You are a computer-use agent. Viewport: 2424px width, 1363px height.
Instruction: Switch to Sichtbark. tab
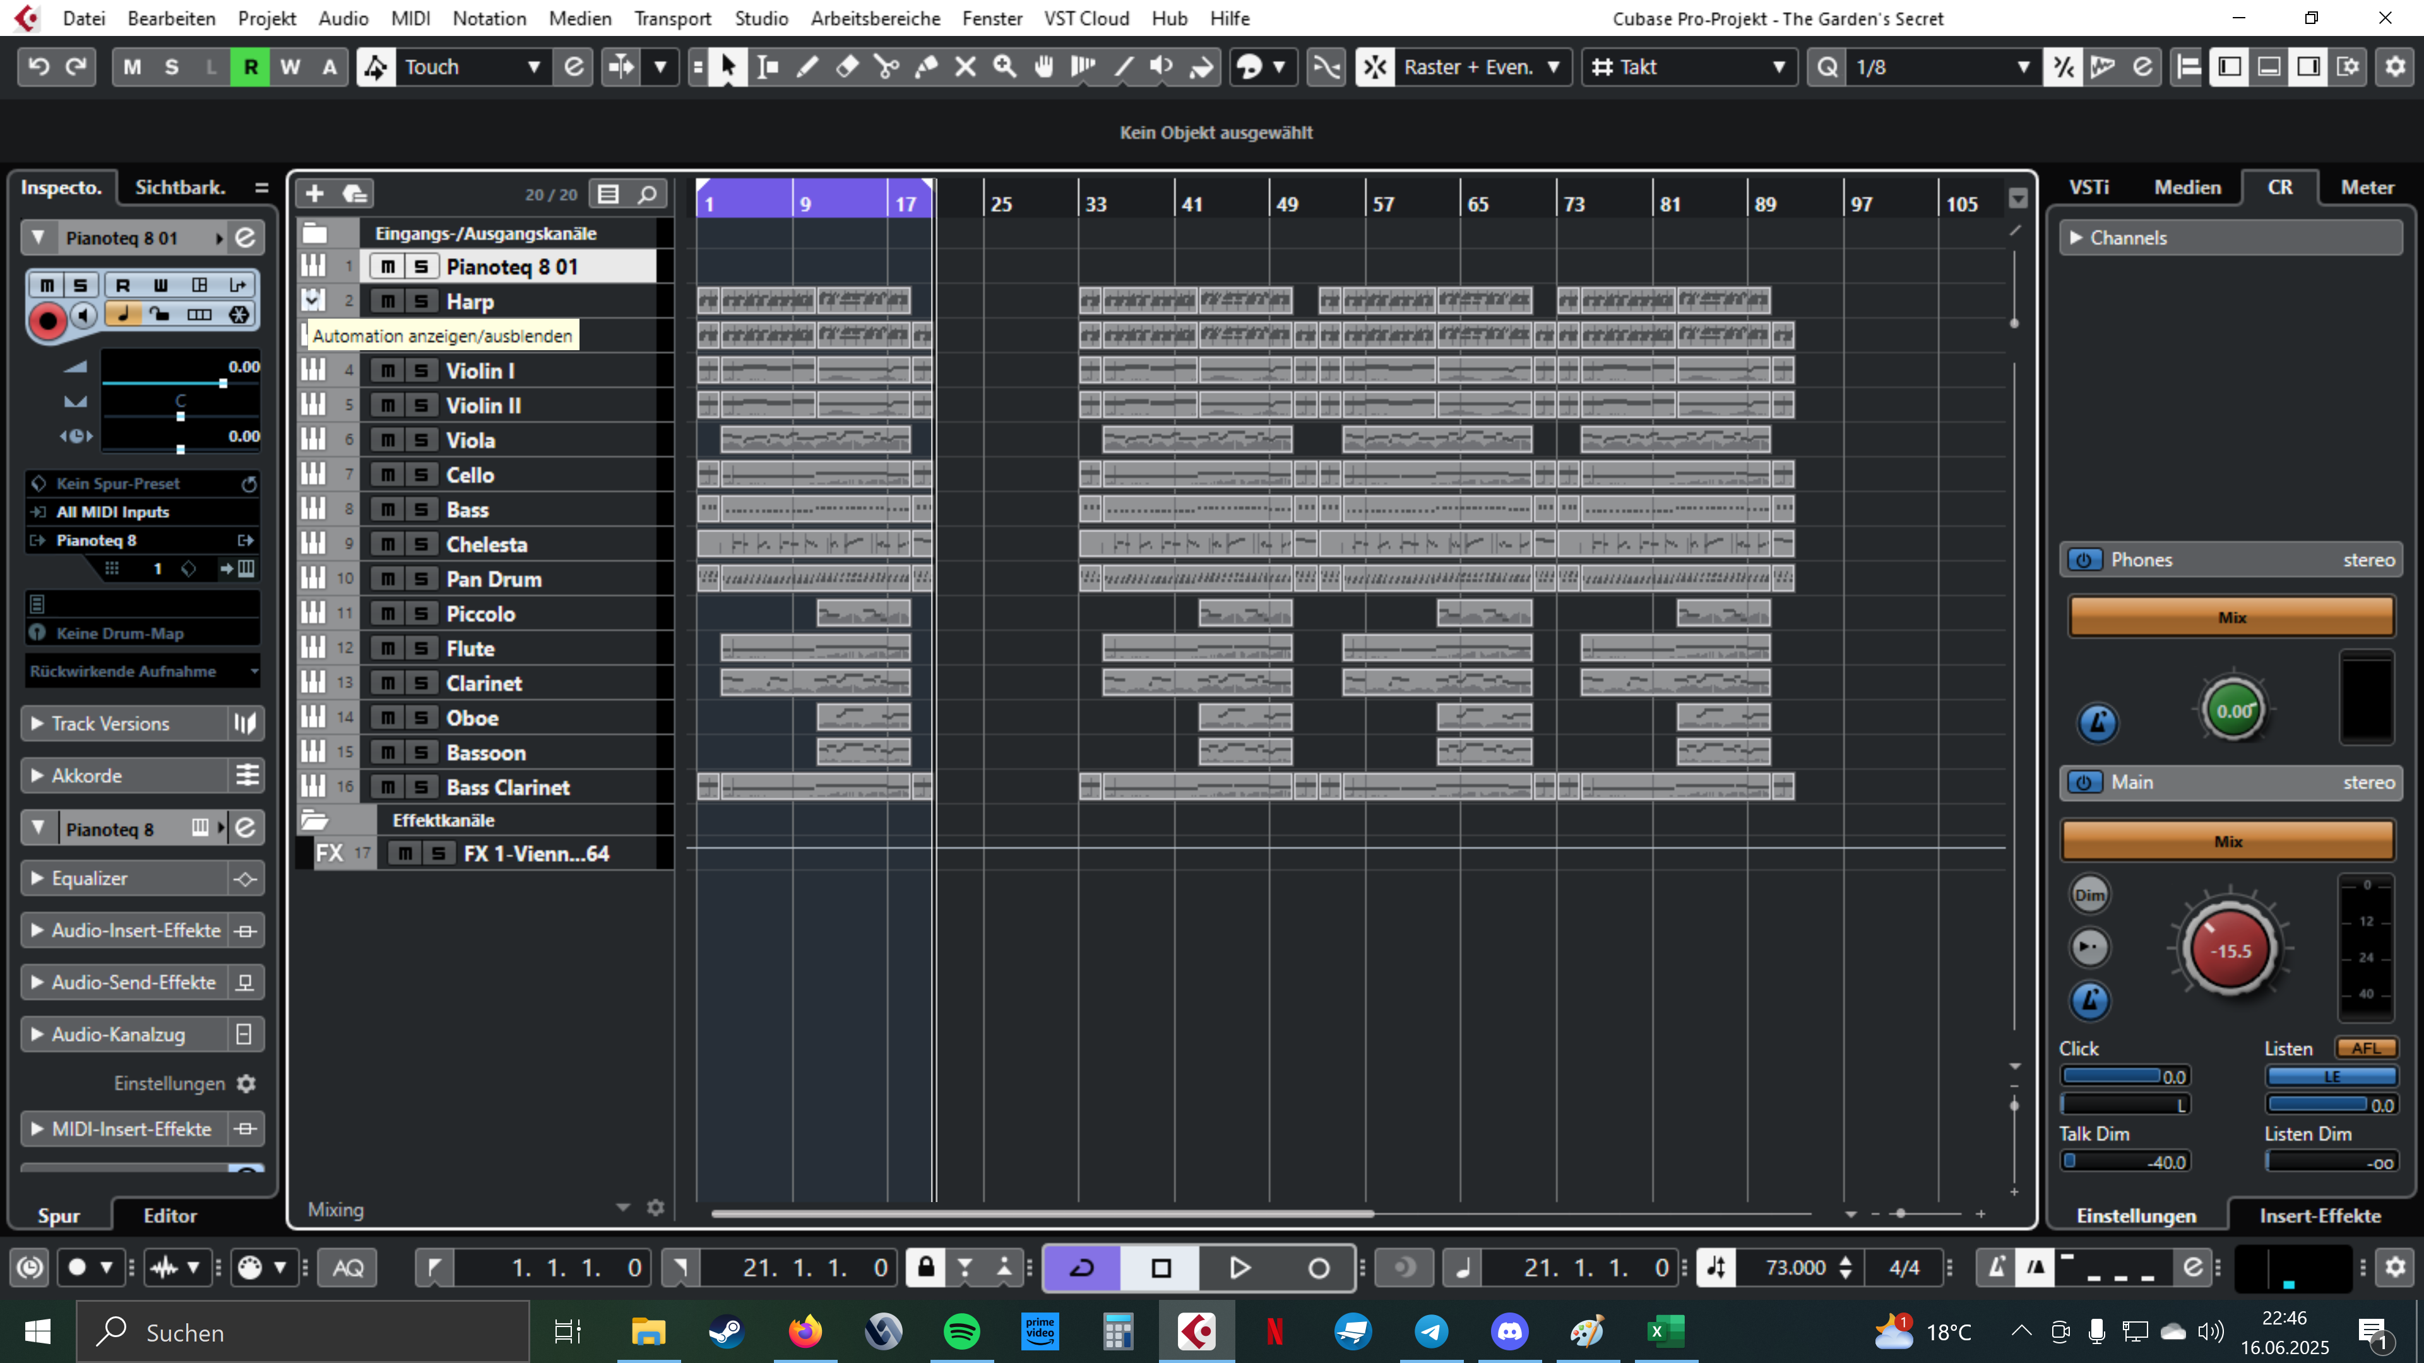180,187
